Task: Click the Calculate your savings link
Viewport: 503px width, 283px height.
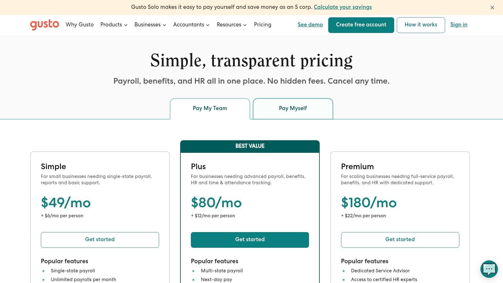Action: [343, 7]
